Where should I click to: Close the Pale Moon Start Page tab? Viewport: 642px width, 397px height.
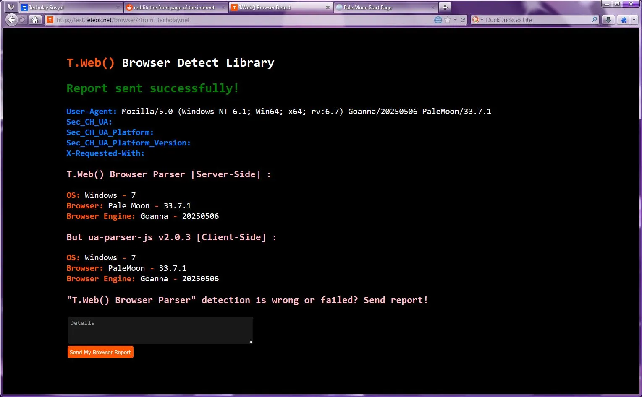tap(432, 8)
